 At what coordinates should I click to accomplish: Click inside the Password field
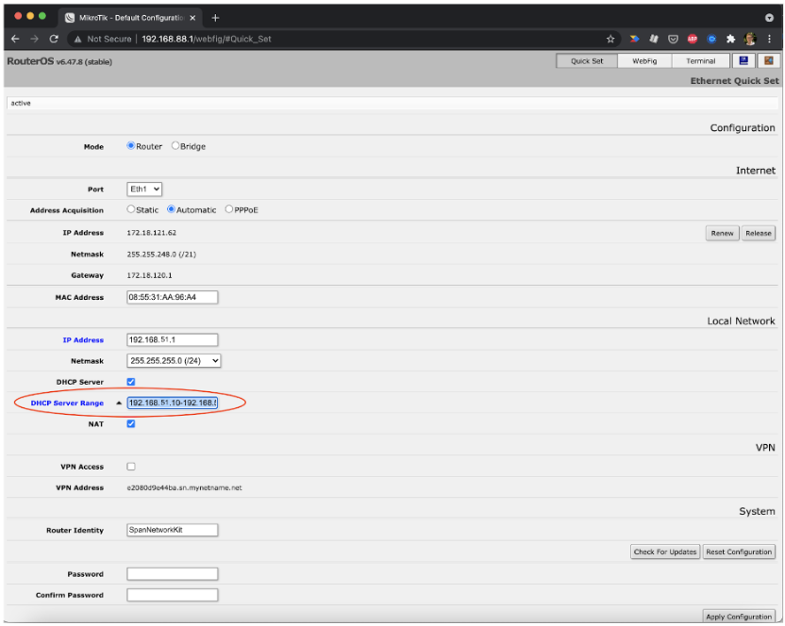172,573
